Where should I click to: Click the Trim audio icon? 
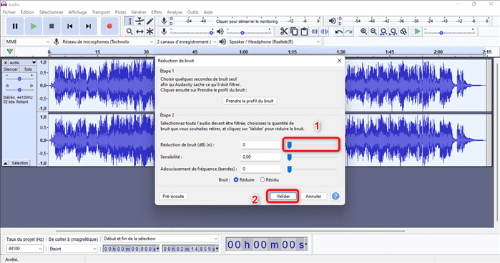[315, 31]
